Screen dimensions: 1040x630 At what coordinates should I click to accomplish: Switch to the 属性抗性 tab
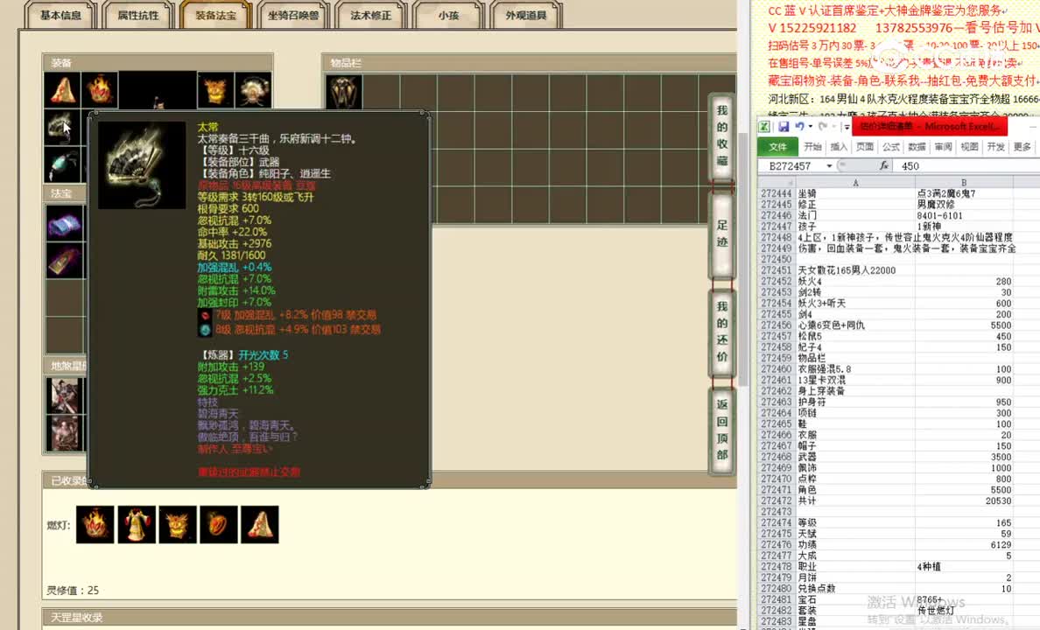138,15
